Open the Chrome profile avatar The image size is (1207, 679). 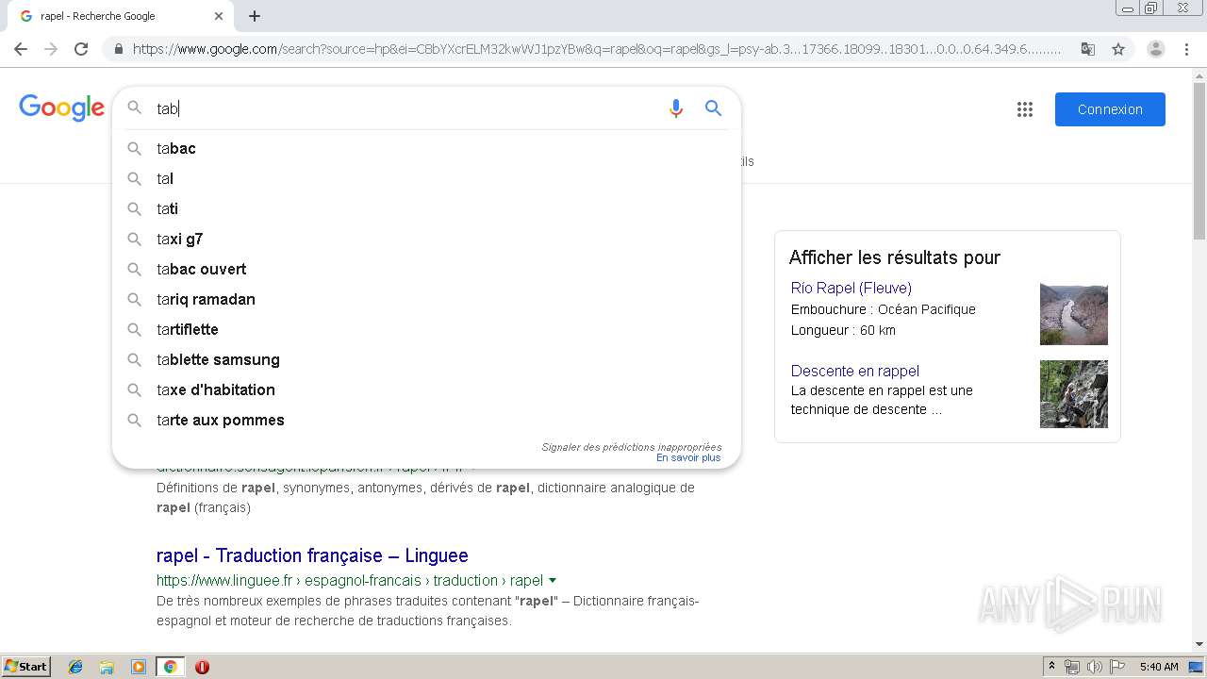click(1155, 49)
